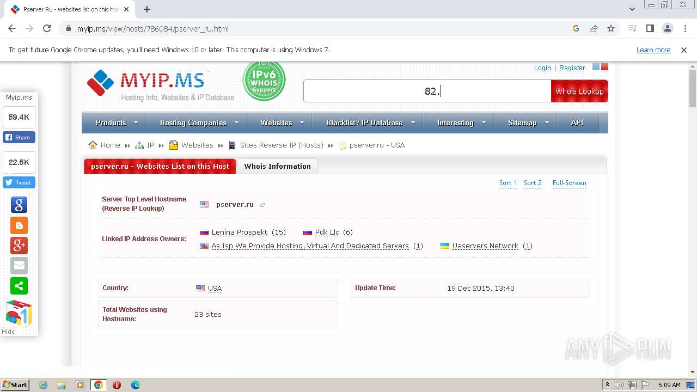Open external link icon next to pserver.ru
This screenshot has width=697, height=392.
tap(262, 205)
